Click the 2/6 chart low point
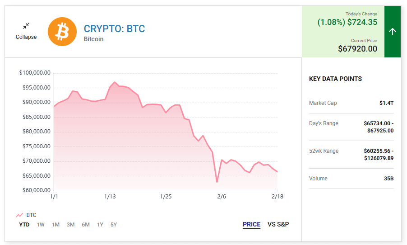The width and height of the screenshot is (407, 245). pos(217,182)
